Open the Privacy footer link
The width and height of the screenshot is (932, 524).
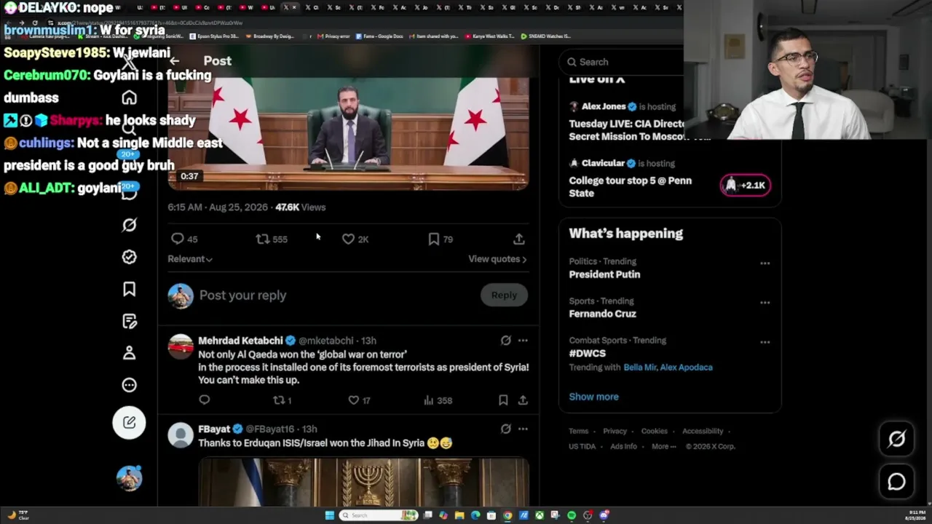[x=615, y=431]
